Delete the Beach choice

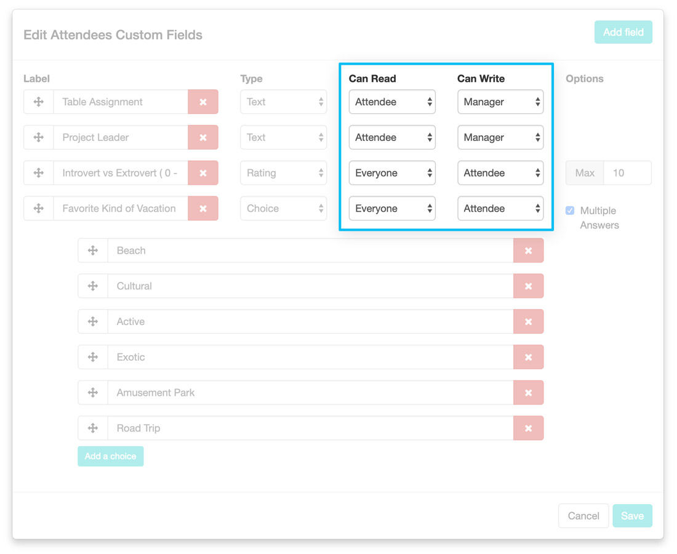[x=529, y=251]
